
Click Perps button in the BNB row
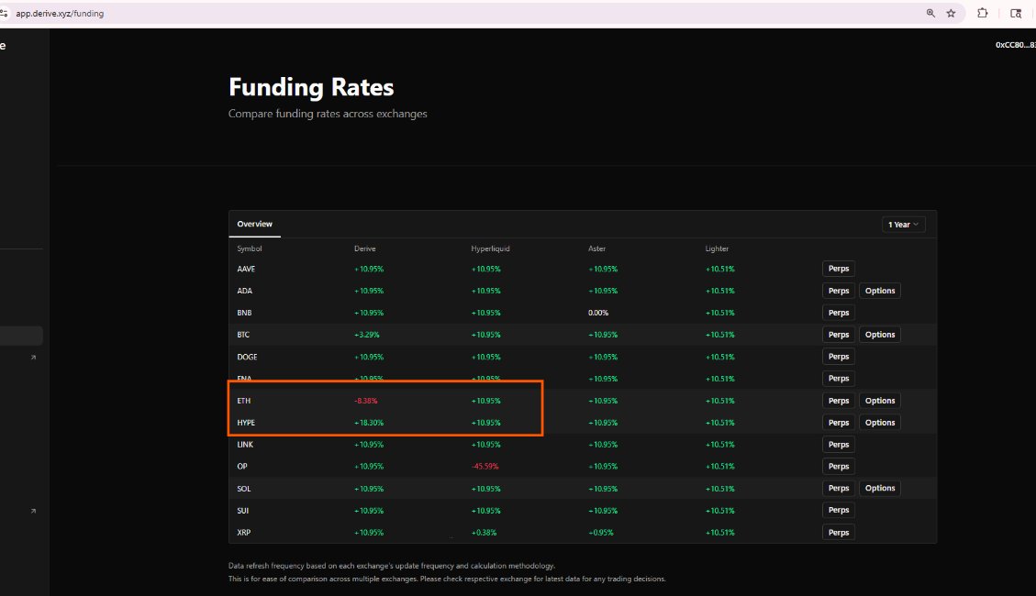(x=839, y=313)
